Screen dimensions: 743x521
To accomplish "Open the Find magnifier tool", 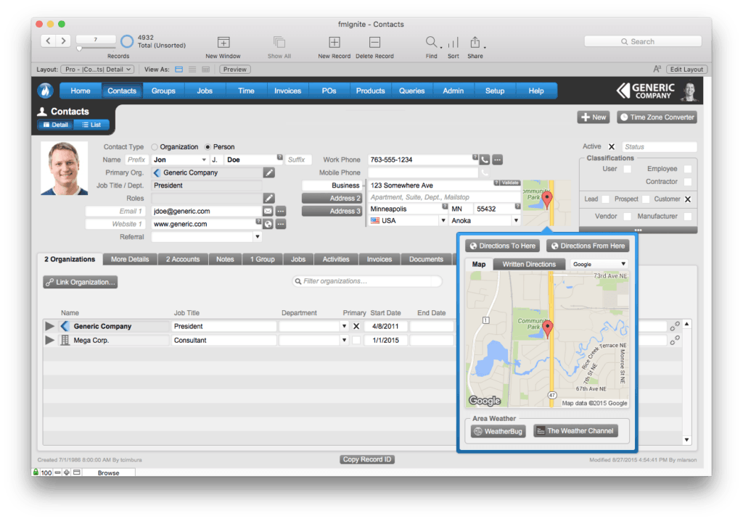I will point(432,43).
